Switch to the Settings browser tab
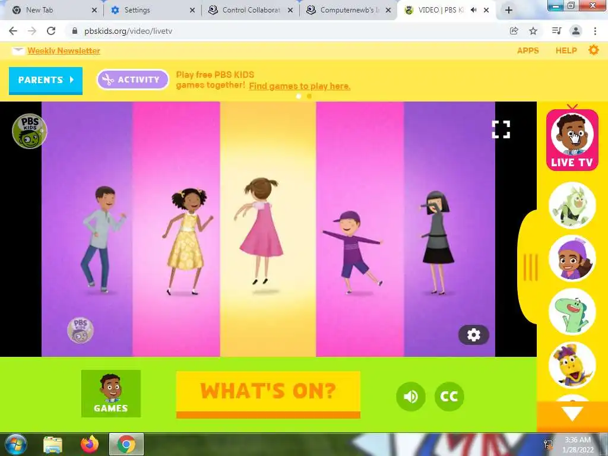Viewport: 608px width, 456px height. point(153,10)
